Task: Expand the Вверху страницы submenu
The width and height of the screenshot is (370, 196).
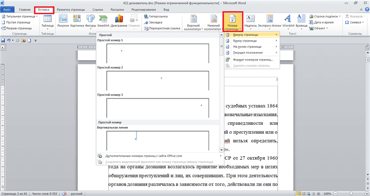Action: coord(252,35)
